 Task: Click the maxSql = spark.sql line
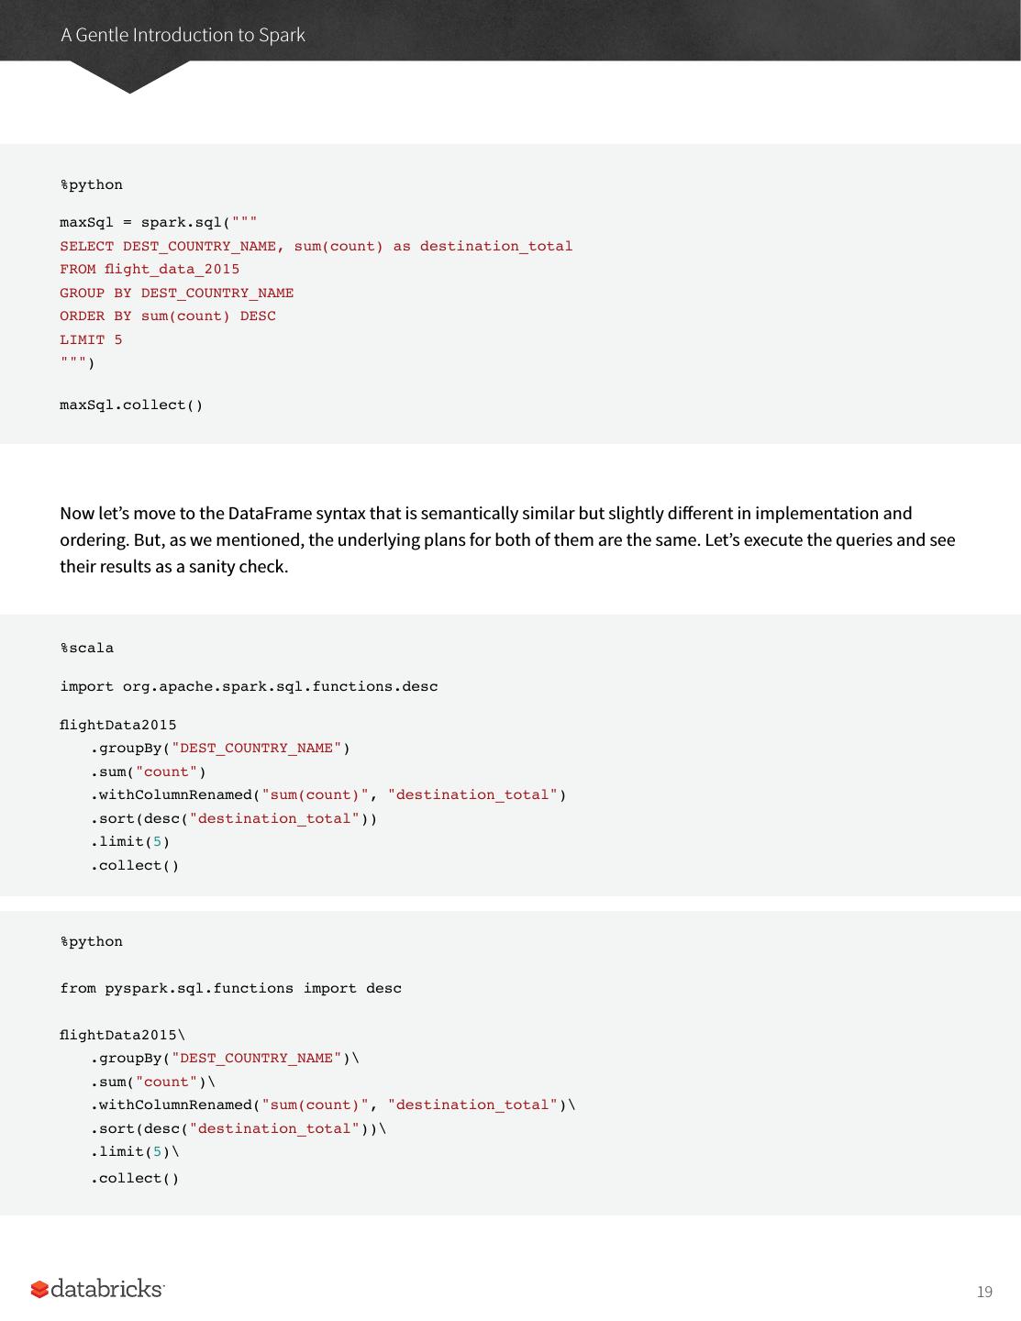[159, 223]
